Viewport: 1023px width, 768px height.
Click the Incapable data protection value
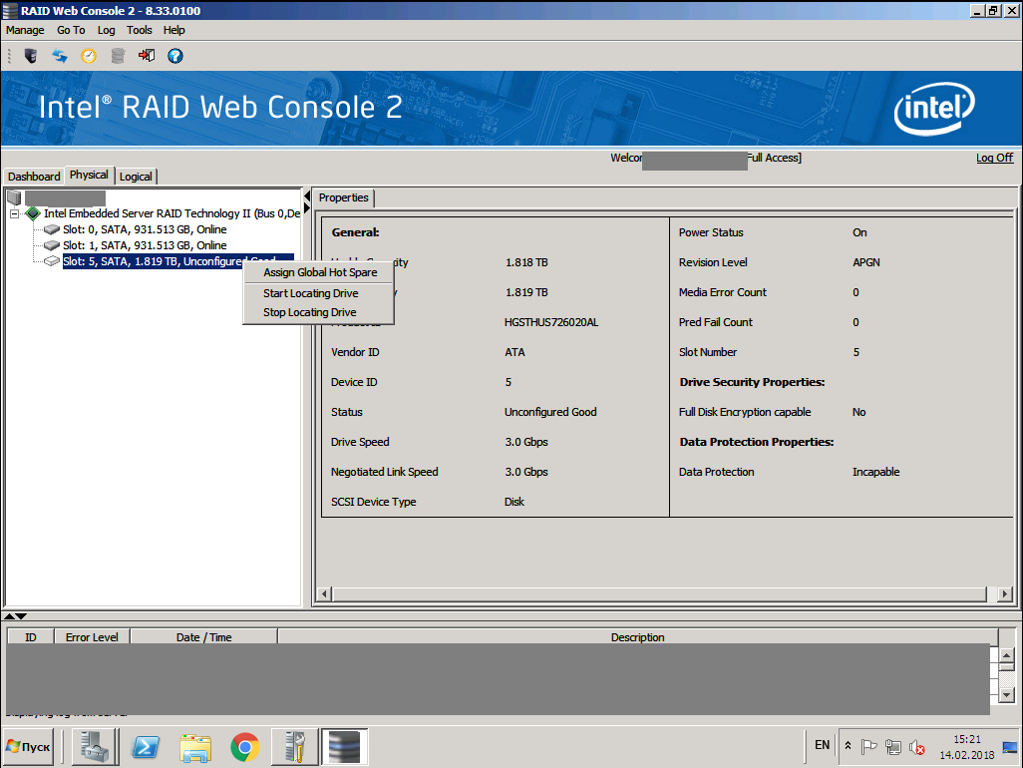point(876,472)
